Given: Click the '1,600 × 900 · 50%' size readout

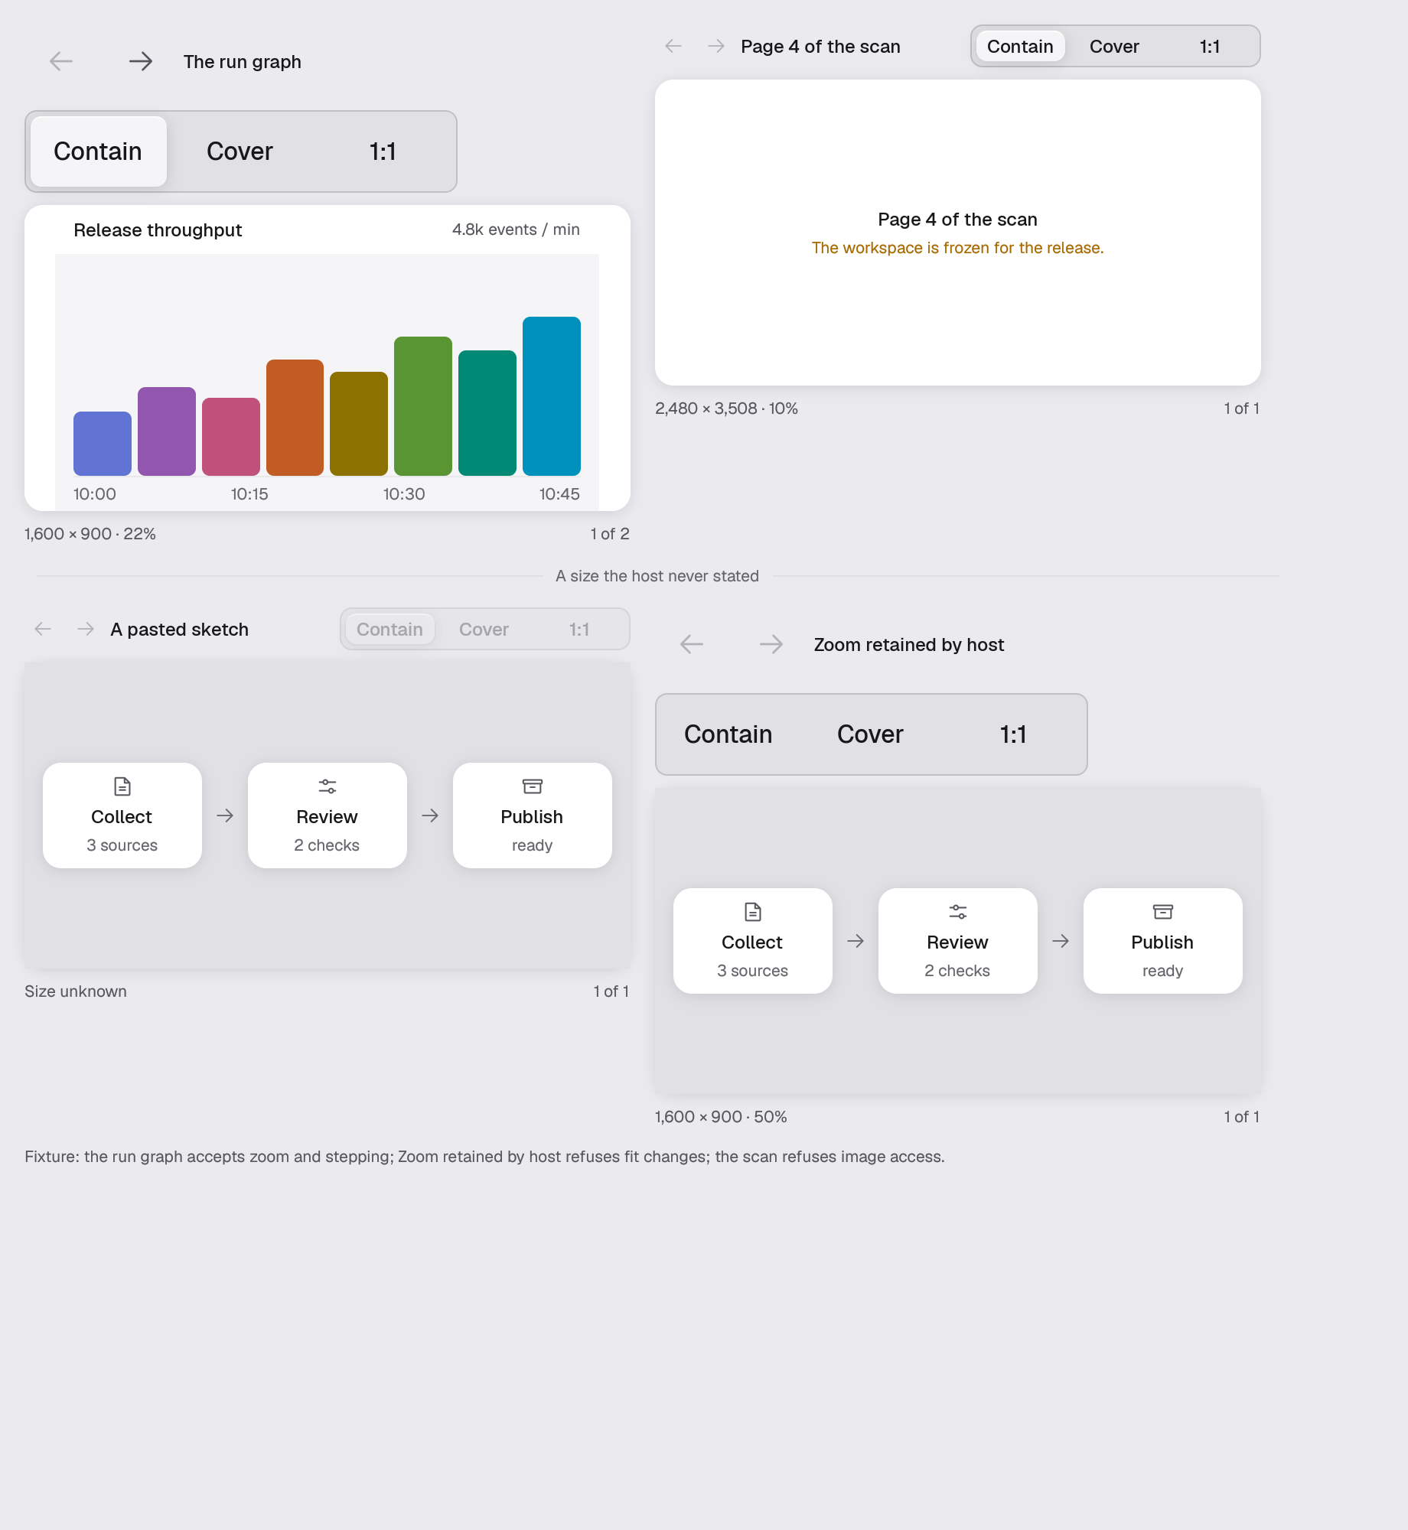Looking at the screenshot, I should coord(721,1117).
